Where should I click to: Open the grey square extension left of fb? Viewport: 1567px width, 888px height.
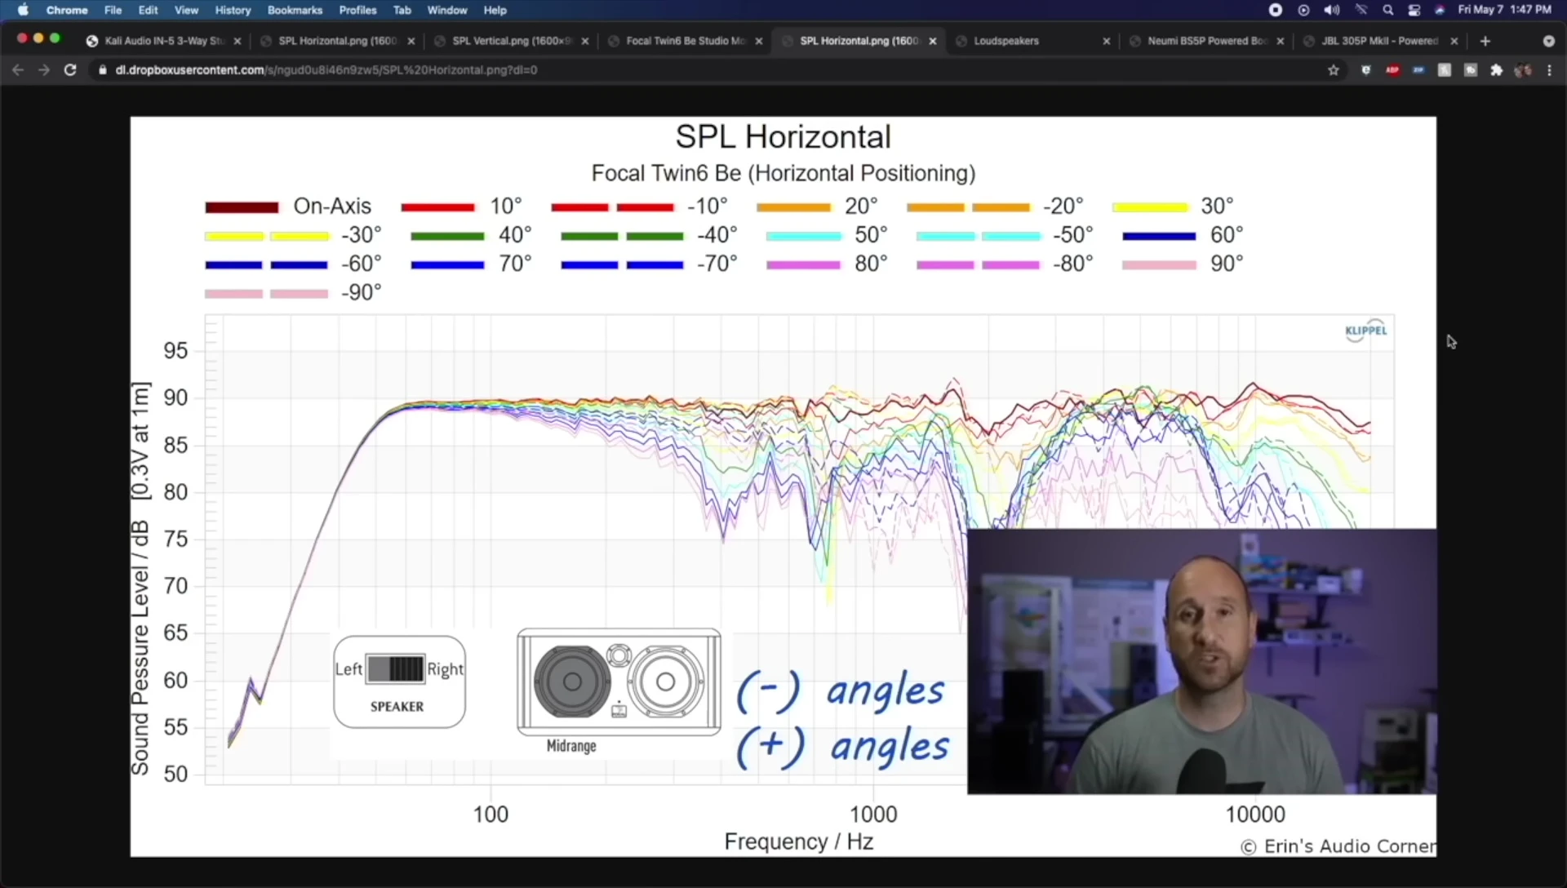pos(1445,70)
